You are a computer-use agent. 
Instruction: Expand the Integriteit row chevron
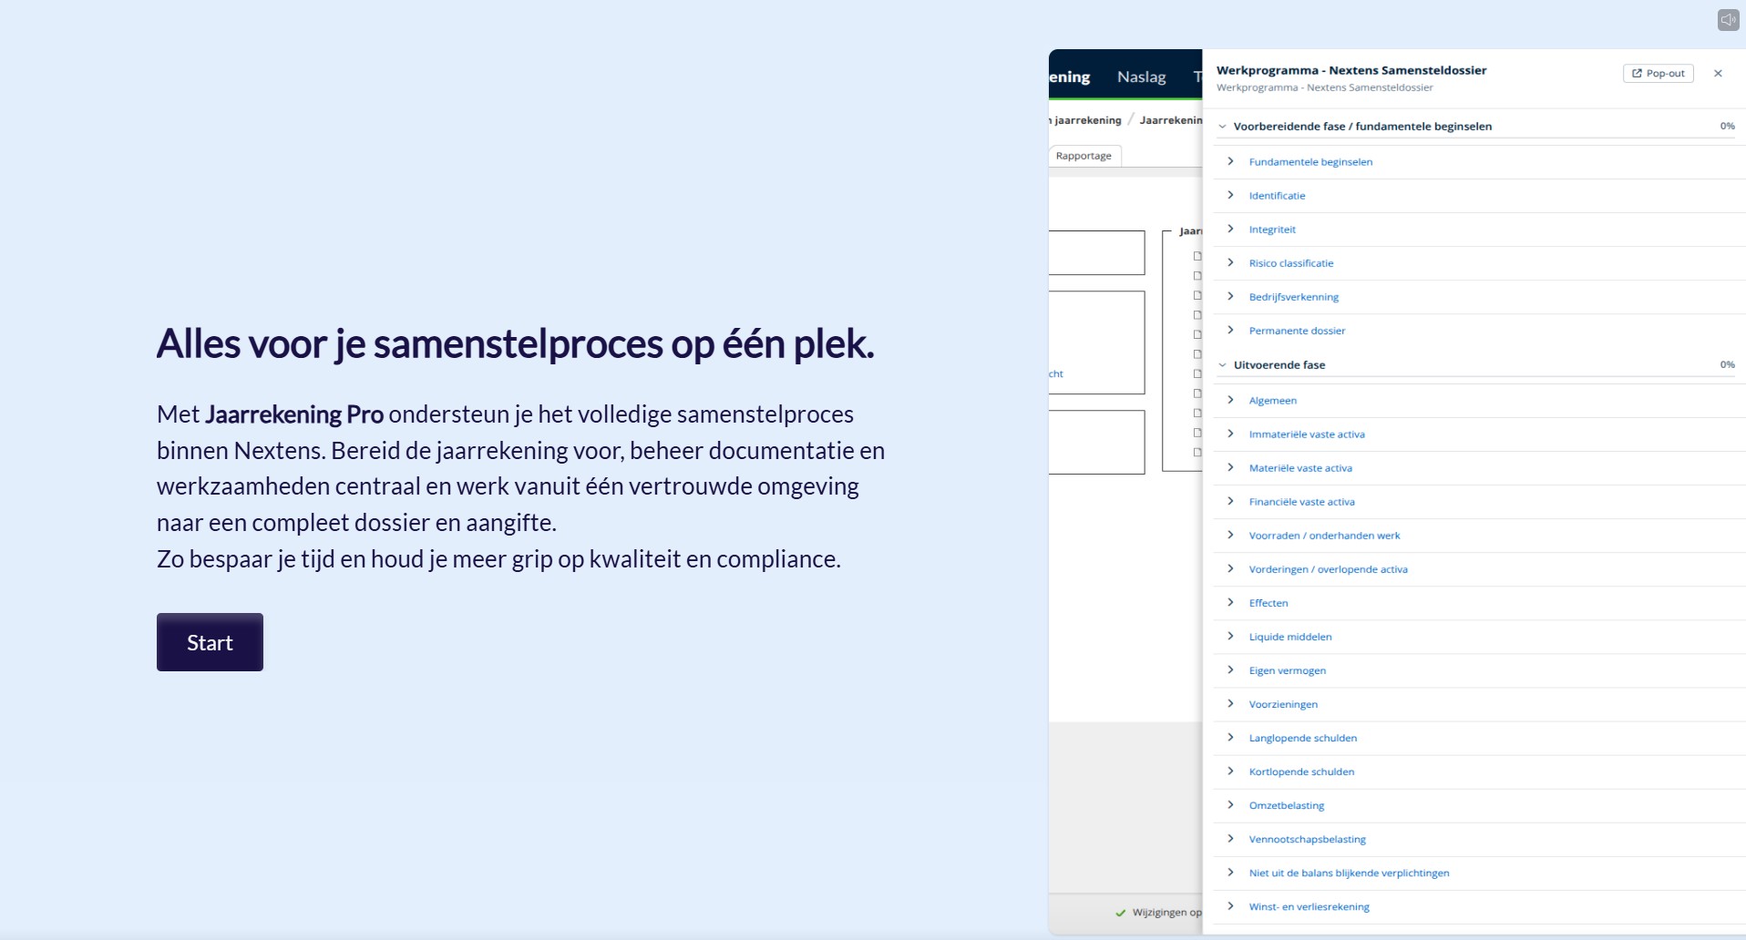click(x=1230, y=229)
